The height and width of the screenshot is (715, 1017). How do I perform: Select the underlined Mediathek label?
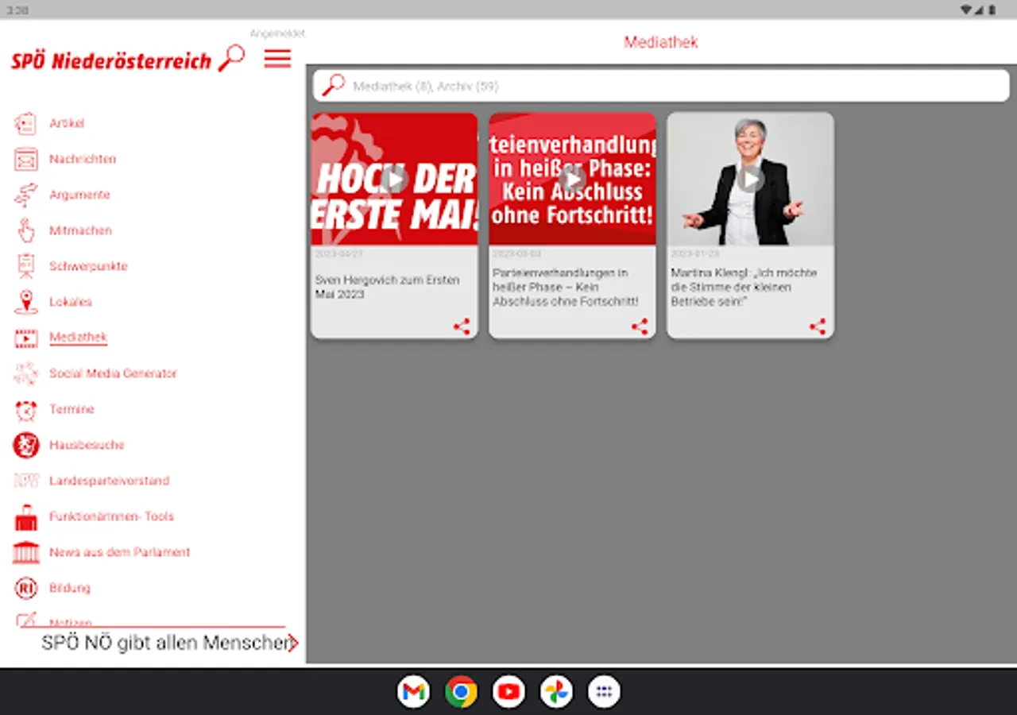[78, 338]
